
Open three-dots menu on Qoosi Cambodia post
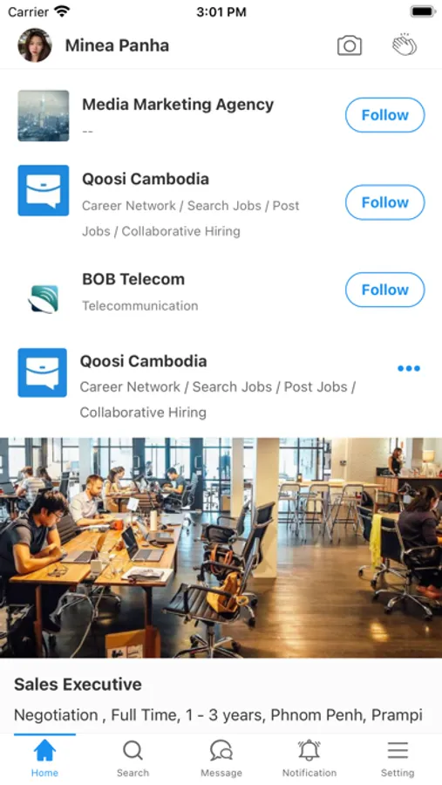pyautogui.click(x=409, y=368)
